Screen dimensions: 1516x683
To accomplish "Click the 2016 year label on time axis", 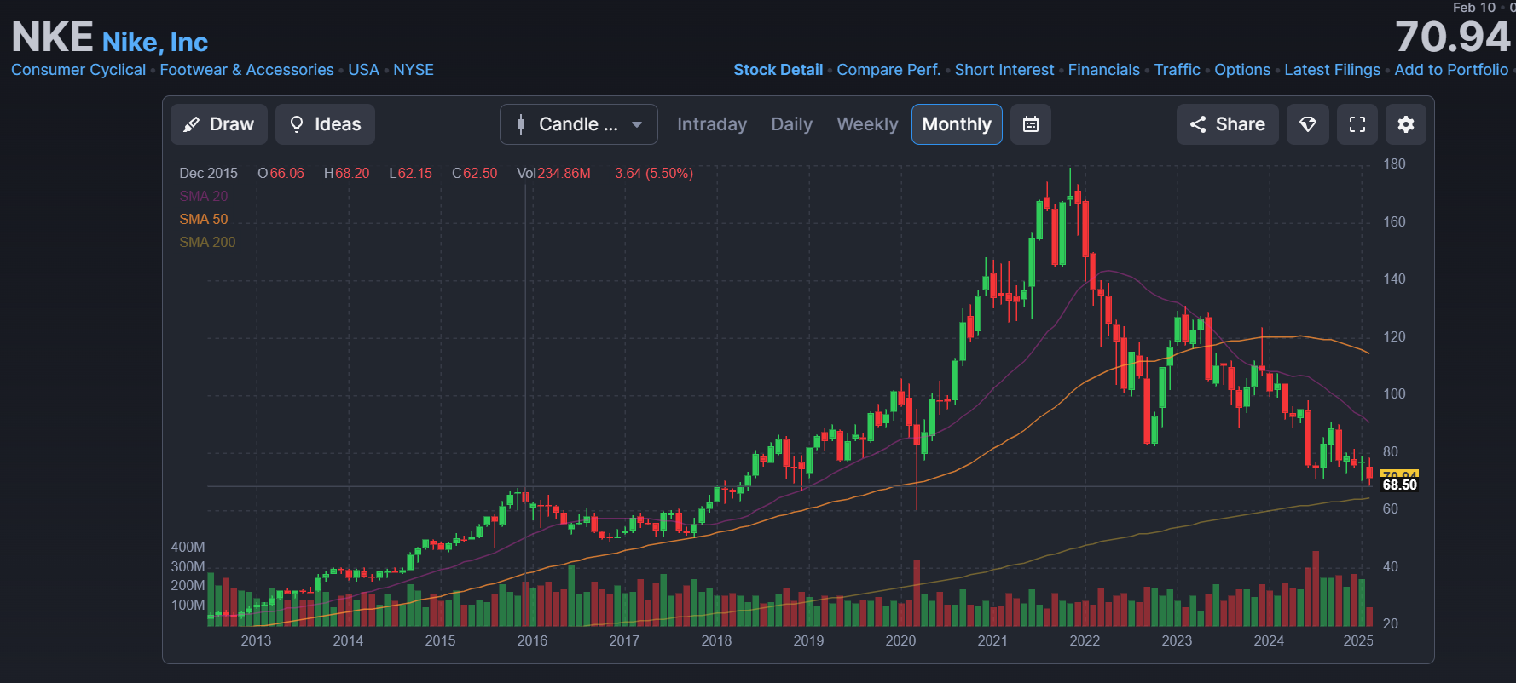I will (x=532, y=640).
